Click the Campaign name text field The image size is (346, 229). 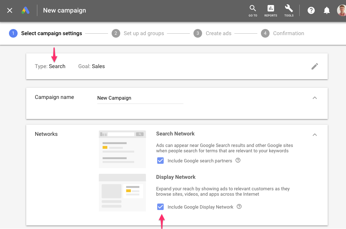pyautogui.click(x=140, y=98)
